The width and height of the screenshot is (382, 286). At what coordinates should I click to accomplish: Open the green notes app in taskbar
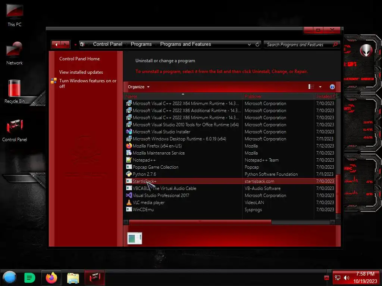pos(30,278)
